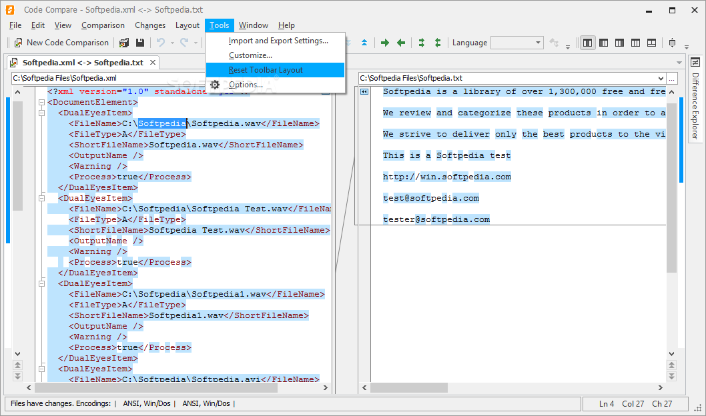Click the Save floppy disk icon
This screenshot has height=416, width=706.
(x=140, y=43)
